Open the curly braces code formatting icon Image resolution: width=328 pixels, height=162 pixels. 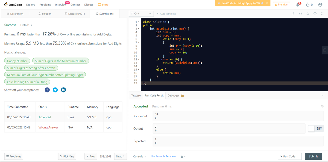300,14
